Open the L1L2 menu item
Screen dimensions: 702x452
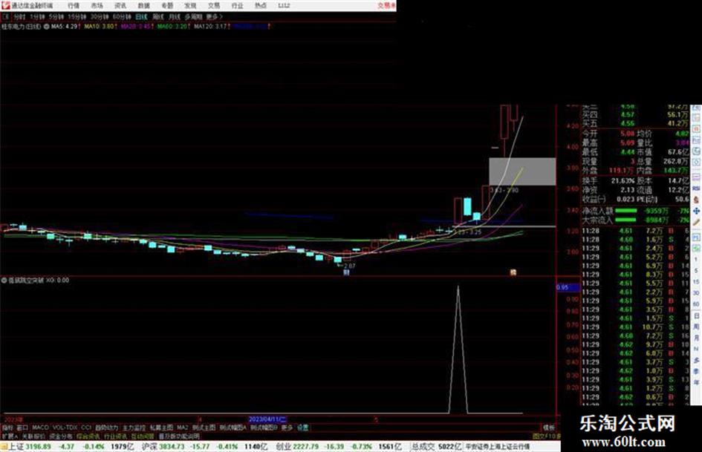(284, 6)
